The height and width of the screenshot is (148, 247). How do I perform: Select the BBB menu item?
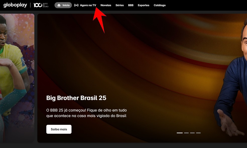click(x=131, y=5)
